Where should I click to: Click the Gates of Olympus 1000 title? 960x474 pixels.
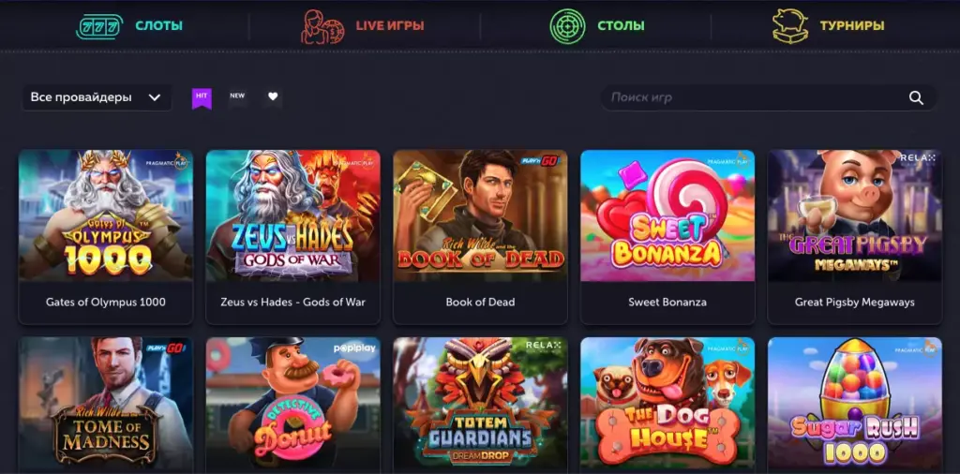[x=106, y=303]
